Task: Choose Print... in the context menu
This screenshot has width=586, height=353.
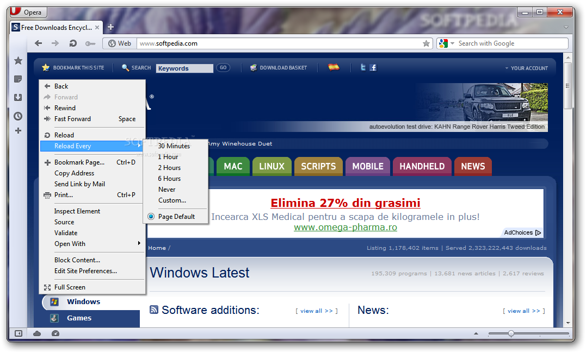Action: [92, 195]
